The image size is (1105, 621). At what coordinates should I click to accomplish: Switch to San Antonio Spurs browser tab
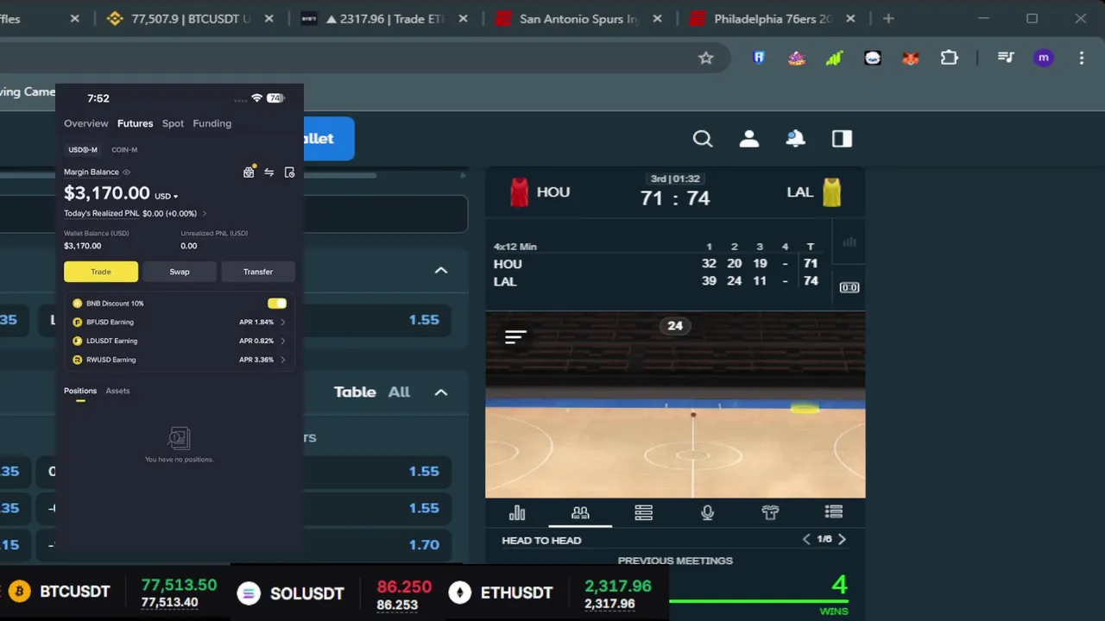point(578,19)
